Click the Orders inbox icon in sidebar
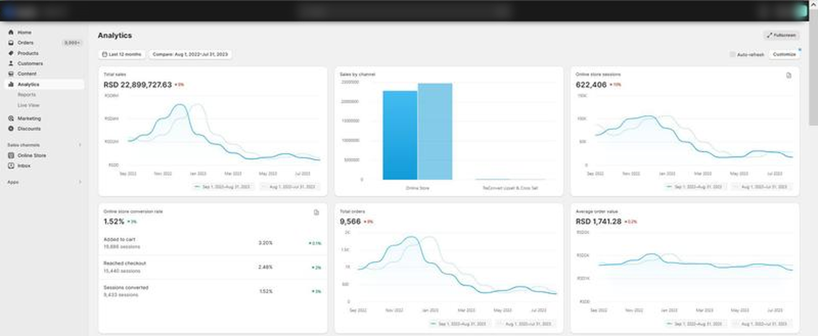This screenshot has height=336, width=818. (11, 43)
